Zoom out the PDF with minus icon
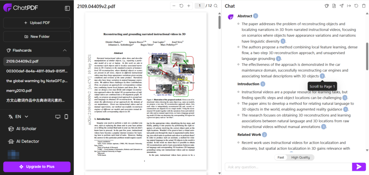Image resolution: width=369 pixels, height=175 pixels. tap(174, 6)
